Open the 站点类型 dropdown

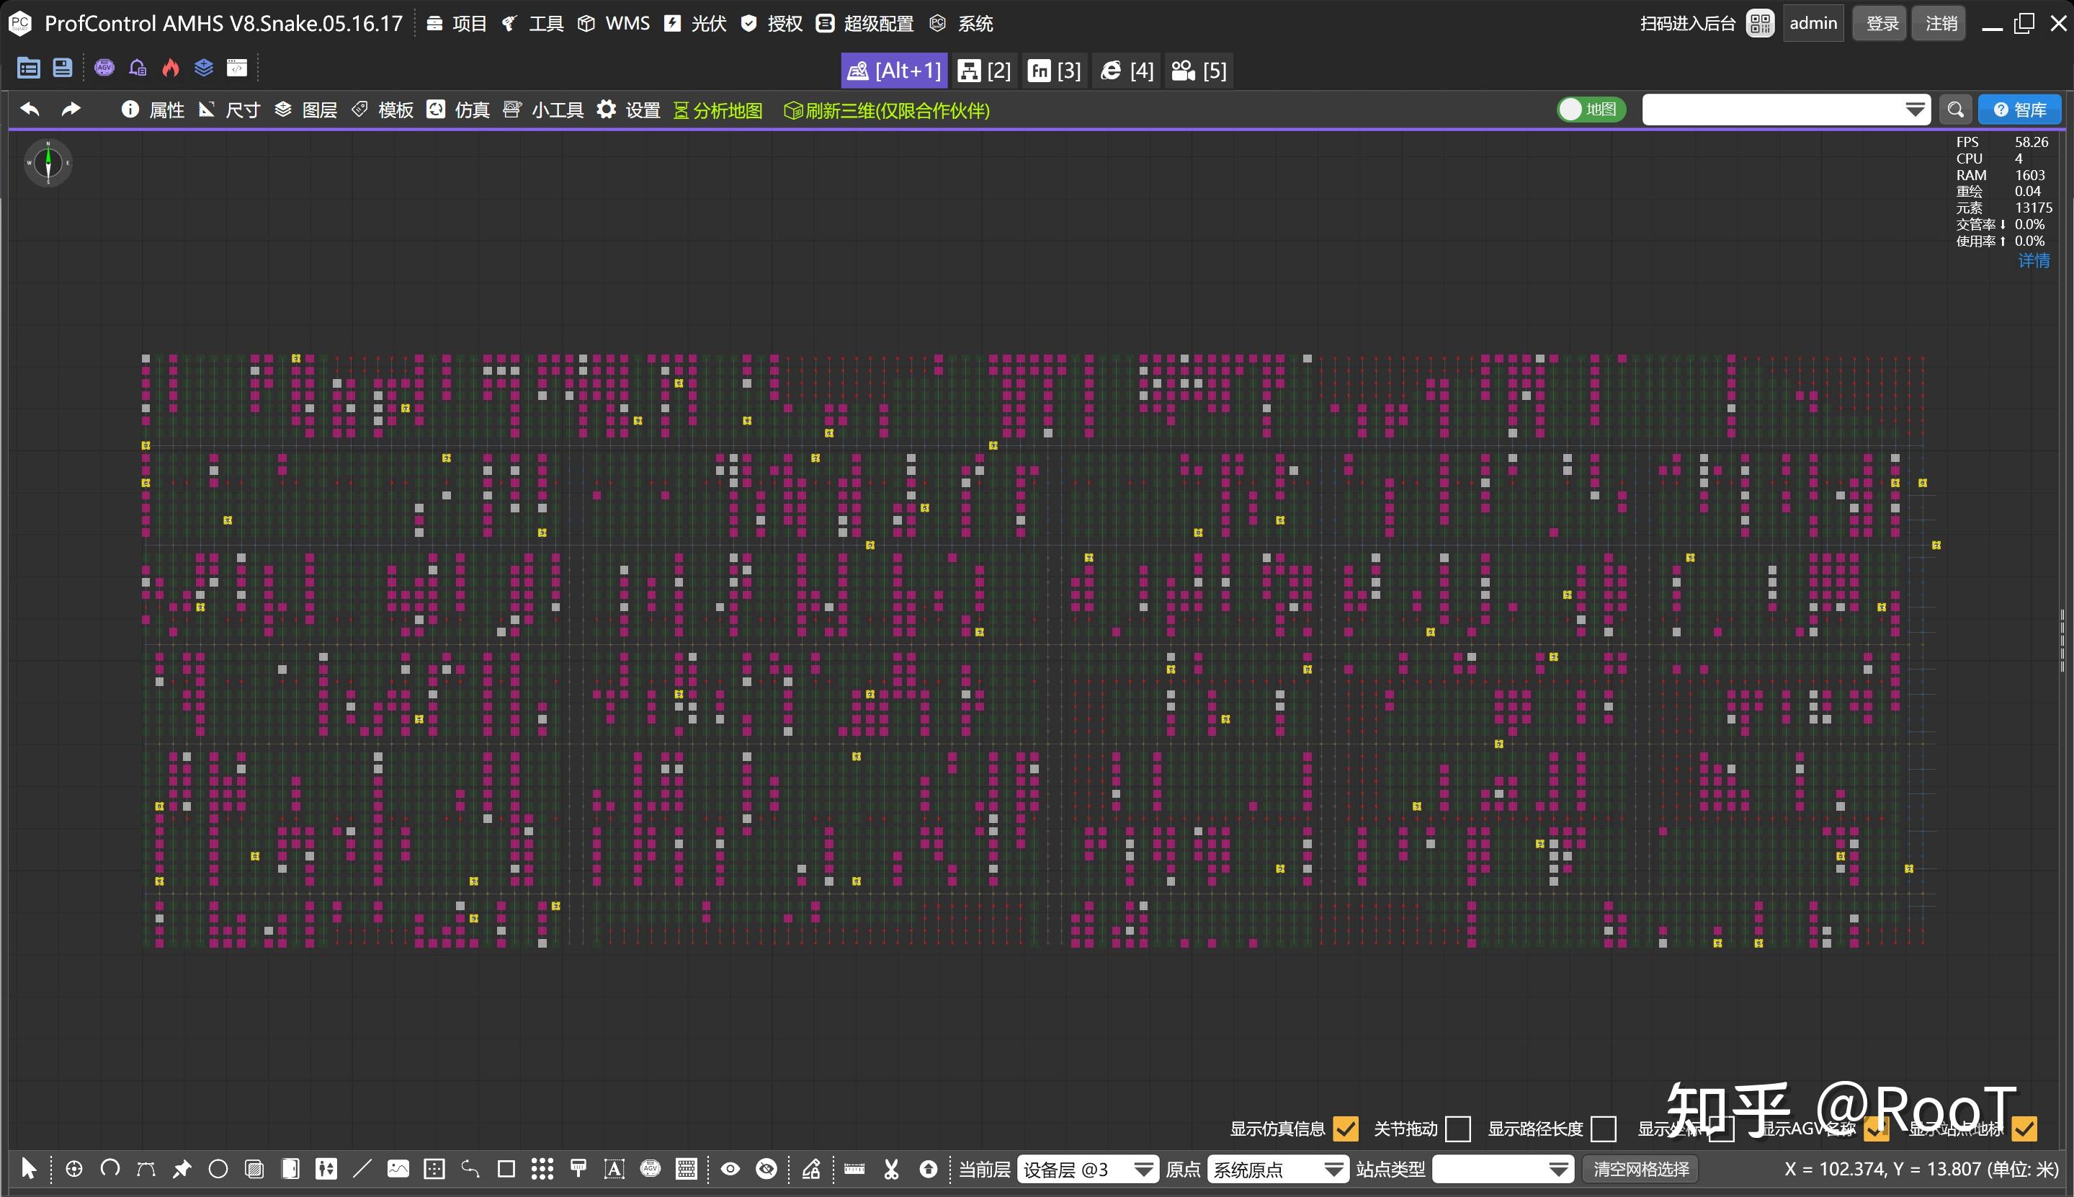pos(1502,1168)
